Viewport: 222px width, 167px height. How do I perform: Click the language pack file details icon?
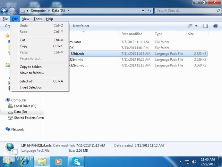(11, 149)
